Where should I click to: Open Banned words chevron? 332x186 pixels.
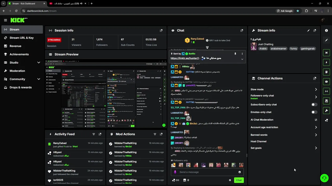[x=316, y=135]
